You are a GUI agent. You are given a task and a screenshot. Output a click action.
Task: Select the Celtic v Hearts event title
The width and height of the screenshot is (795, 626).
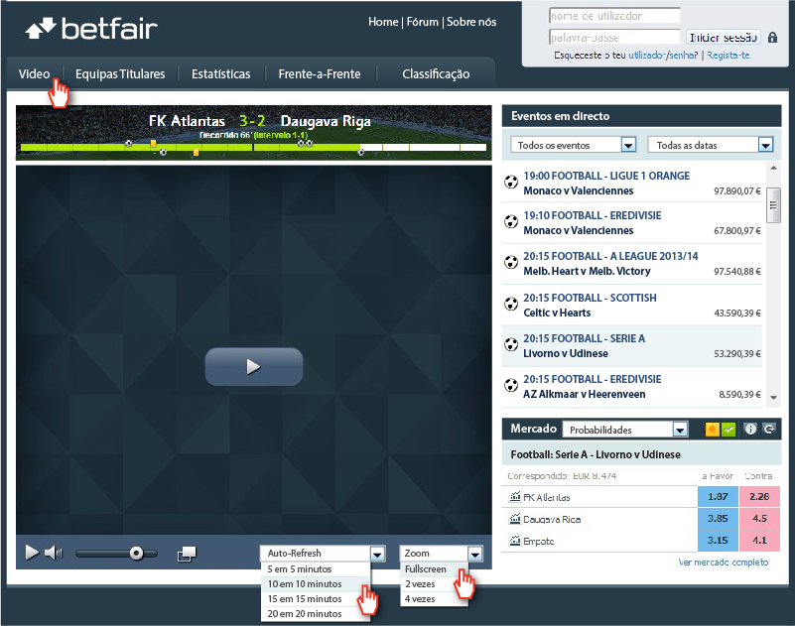(557, 313)
